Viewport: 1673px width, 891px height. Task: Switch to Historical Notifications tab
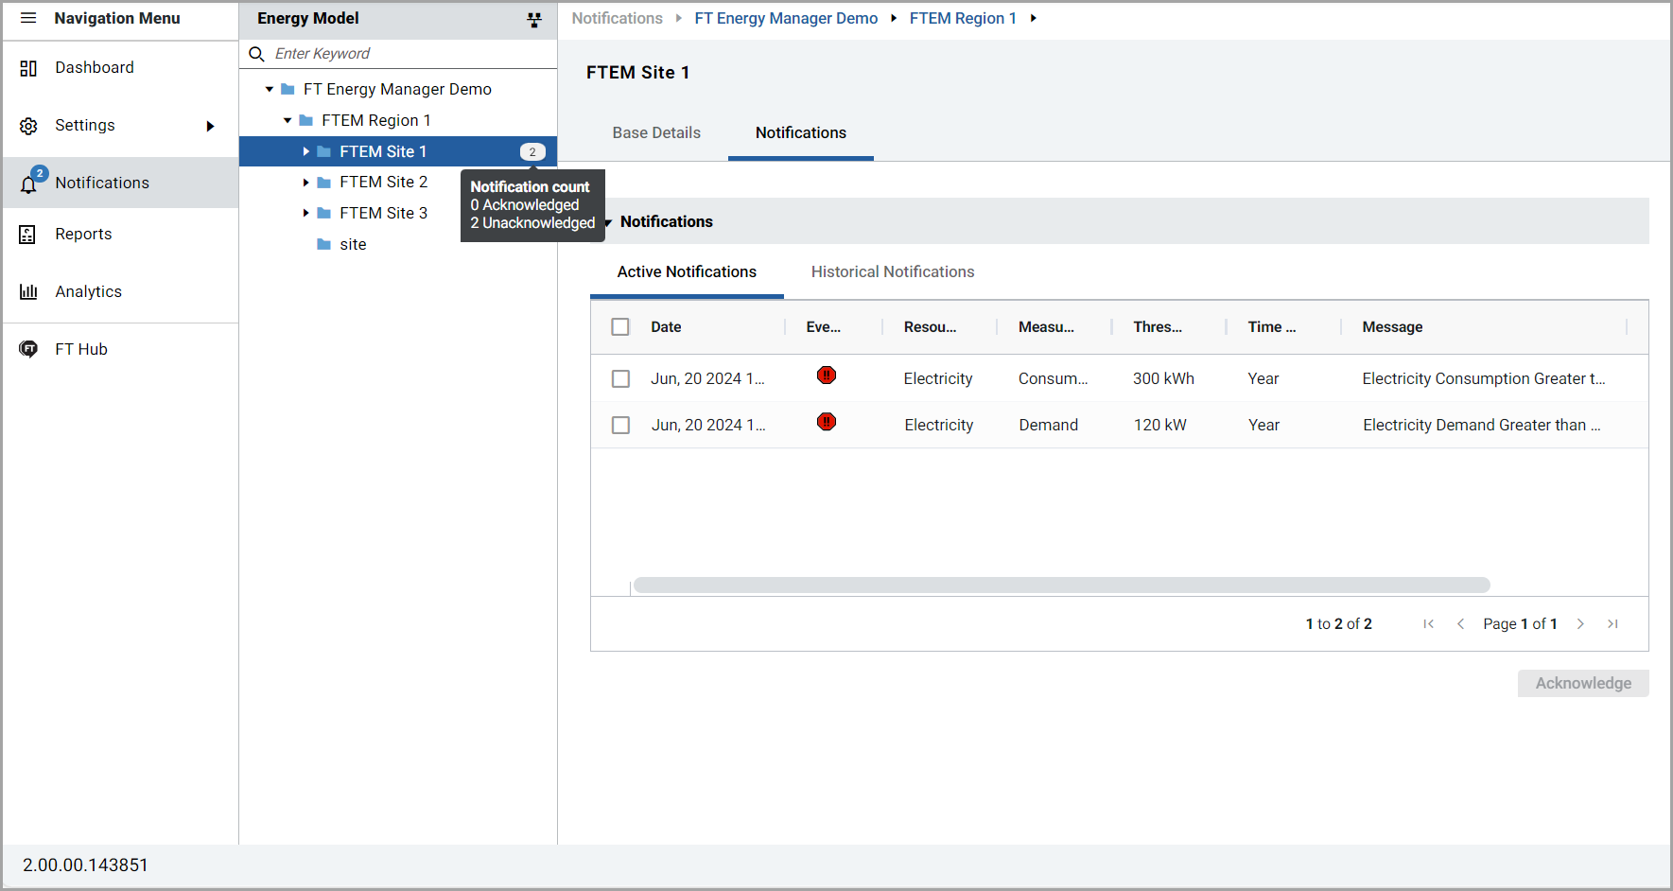pos(892,272)
